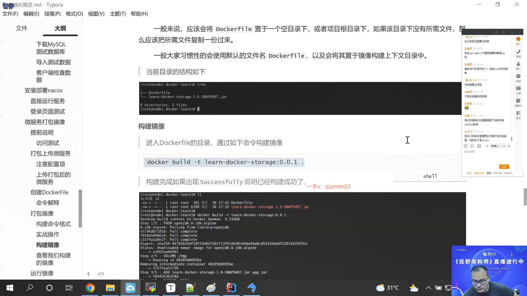Screen dimensions: 527x296
Task: Open the emoji picker in chat
Action: (x=466, y=146)
